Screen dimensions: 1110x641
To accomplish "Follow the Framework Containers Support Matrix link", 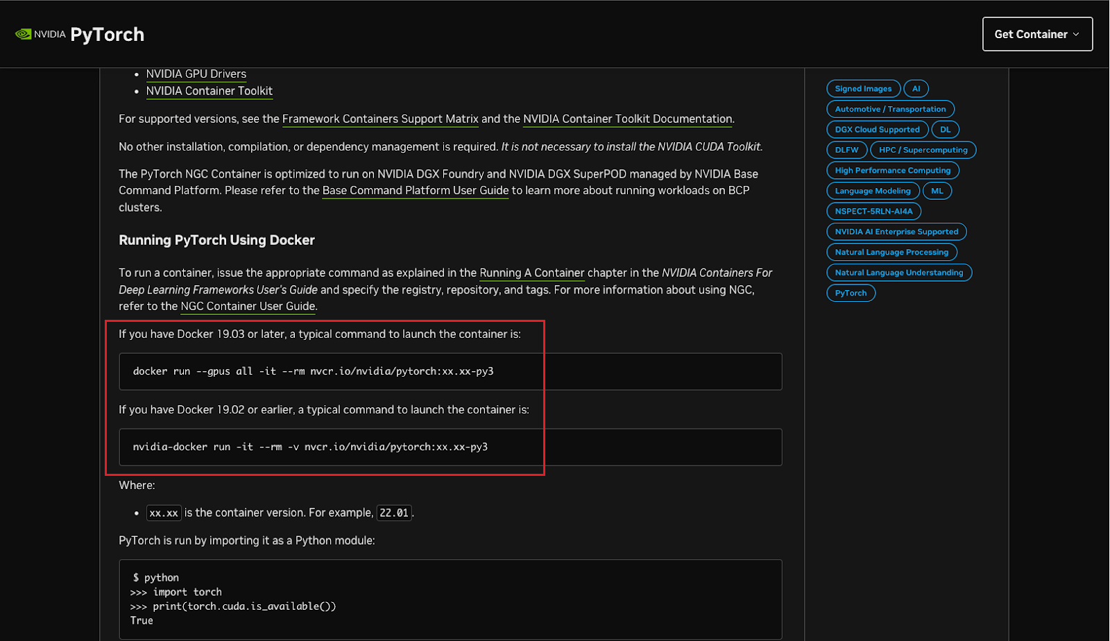I will 380,119.
